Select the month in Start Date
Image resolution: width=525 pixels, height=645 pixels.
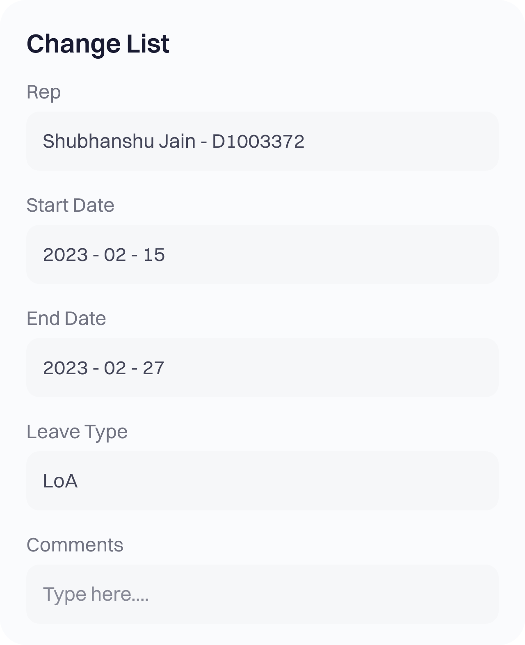click(115, 255)
